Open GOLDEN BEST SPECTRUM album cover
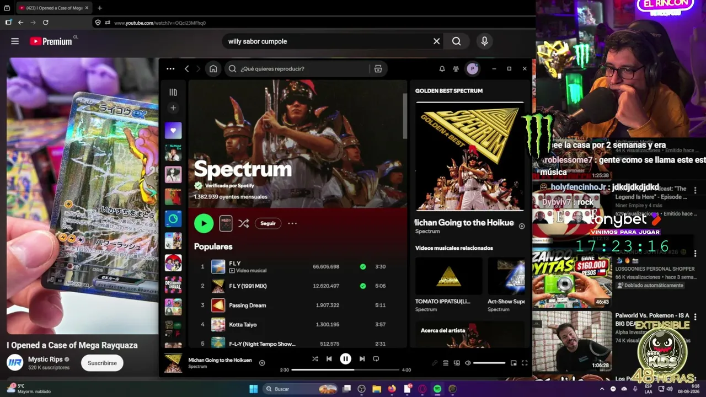The width and height of the screenshot is (706, 397). click(470, 157)
